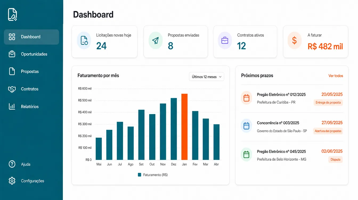The width and height of the screenshot is (358, 200).
Task: Click the Contratos handshake icon
Action: pos(12,89)
